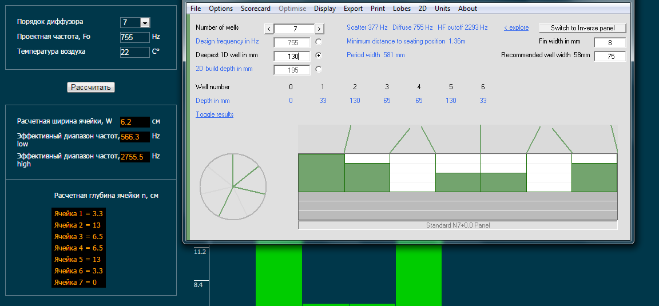Decrease number of wells with left arrow
659x306 pixels.
269,29
